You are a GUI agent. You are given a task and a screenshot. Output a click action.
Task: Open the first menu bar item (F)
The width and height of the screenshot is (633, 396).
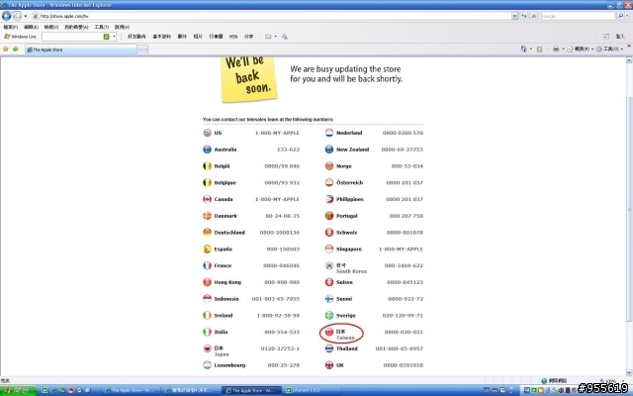coord(11,27)
